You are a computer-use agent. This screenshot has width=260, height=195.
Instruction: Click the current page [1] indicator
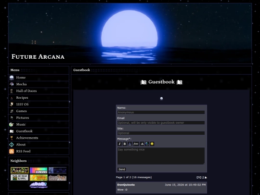pos(199,177)
